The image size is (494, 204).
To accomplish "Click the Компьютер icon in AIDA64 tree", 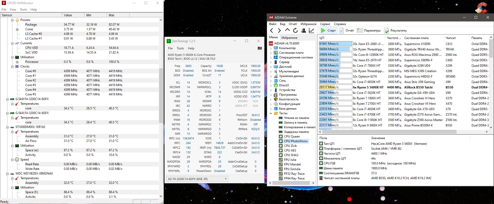I will (x=276, y=48).
